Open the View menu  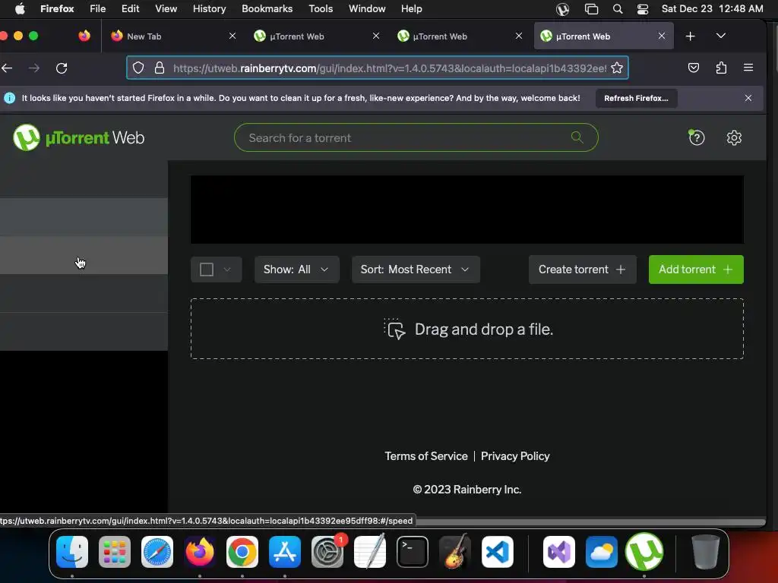[166, 9]
